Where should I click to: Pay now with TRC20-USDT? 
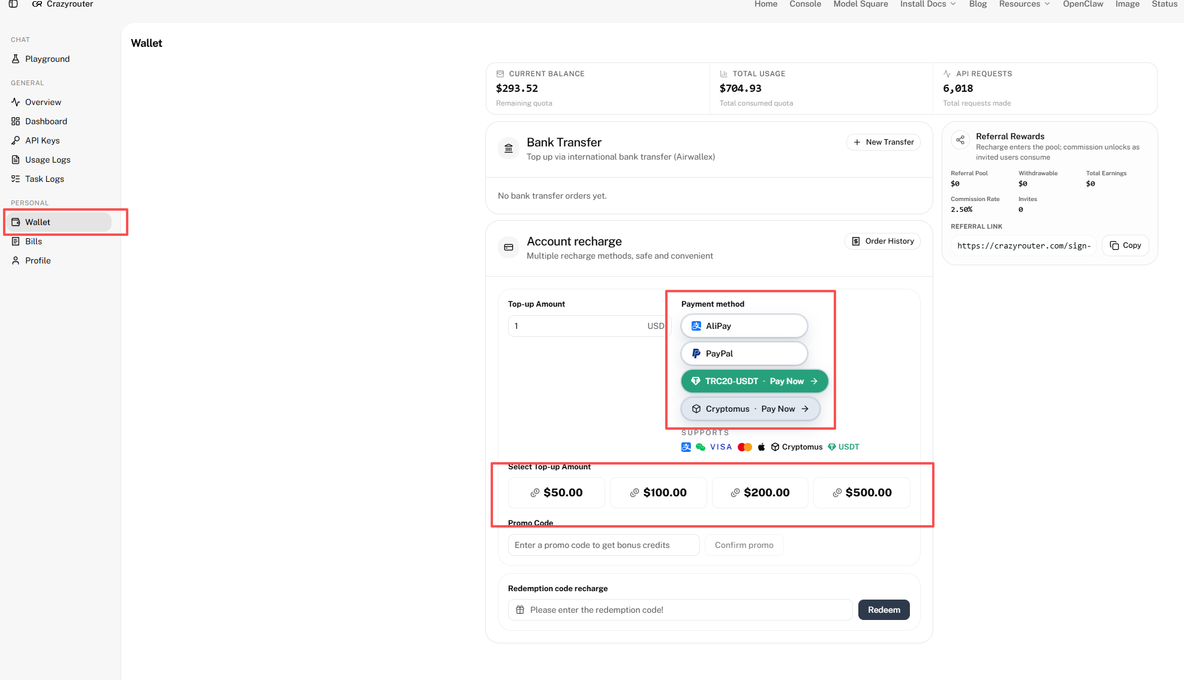click(755, 381)
